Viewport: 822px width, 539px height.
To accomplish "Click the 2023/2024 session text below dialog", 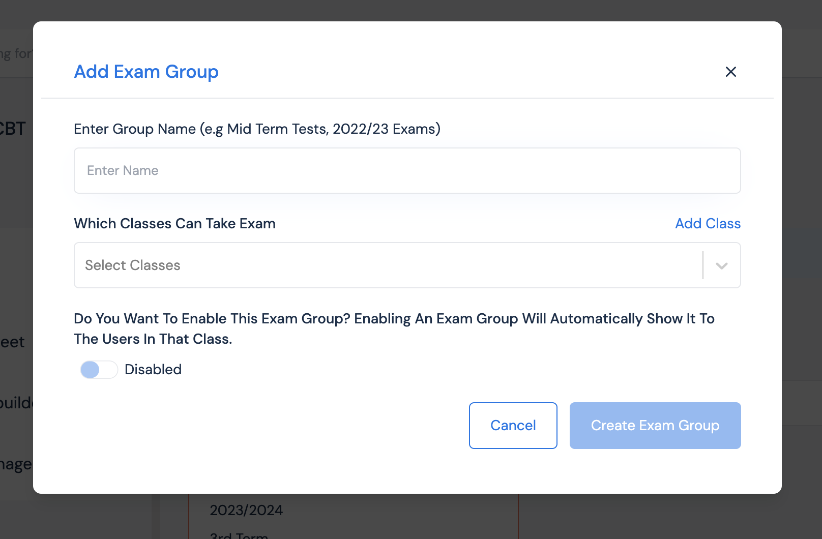I will coord(246,510).
